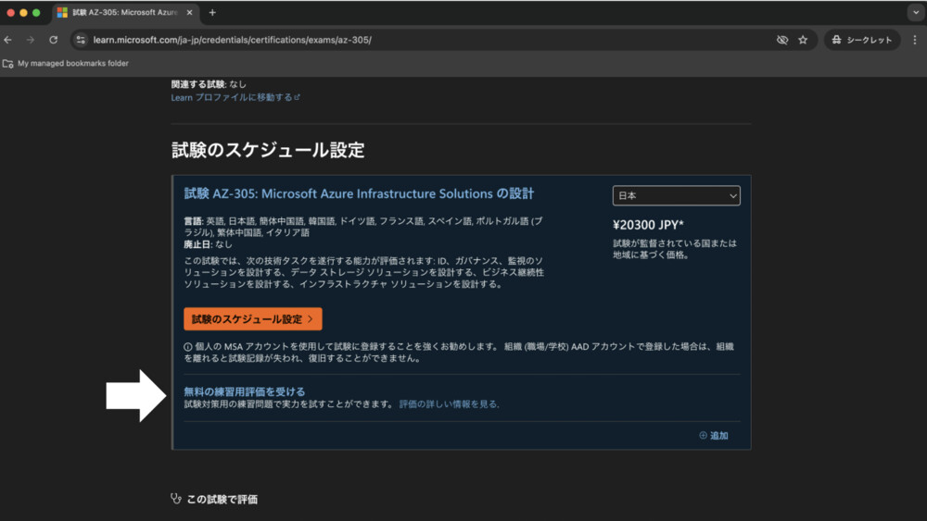Viewport: 927px width, 521px height.
Task: Reload the page with the refresh icon
Action: (x=53, y=40)
